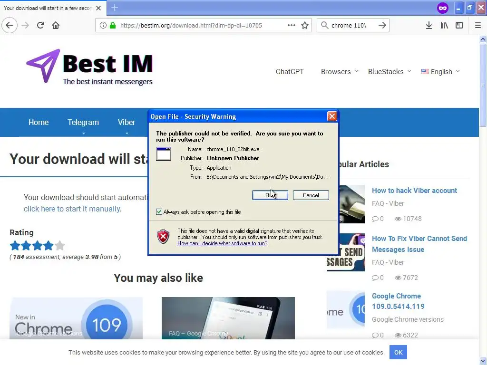
Task: Open the English language selector
Action: pos(440,72)
